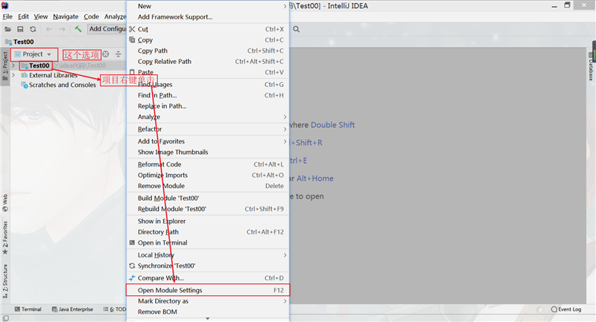596x322 pixels.
Task: Open the View menu
Action: [41, 16]
